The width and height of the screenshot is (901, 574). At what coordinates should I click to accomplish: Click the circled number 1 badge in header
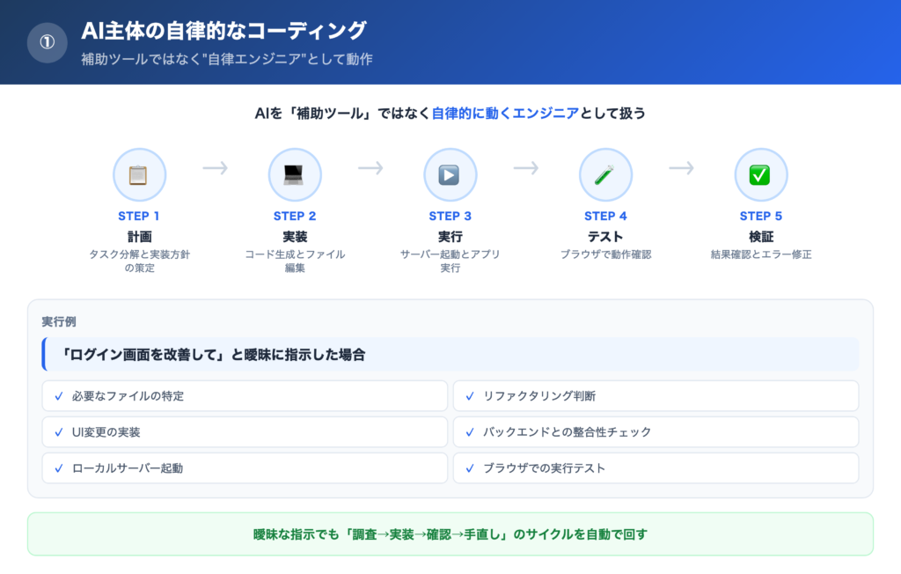[x=48, y=42]
